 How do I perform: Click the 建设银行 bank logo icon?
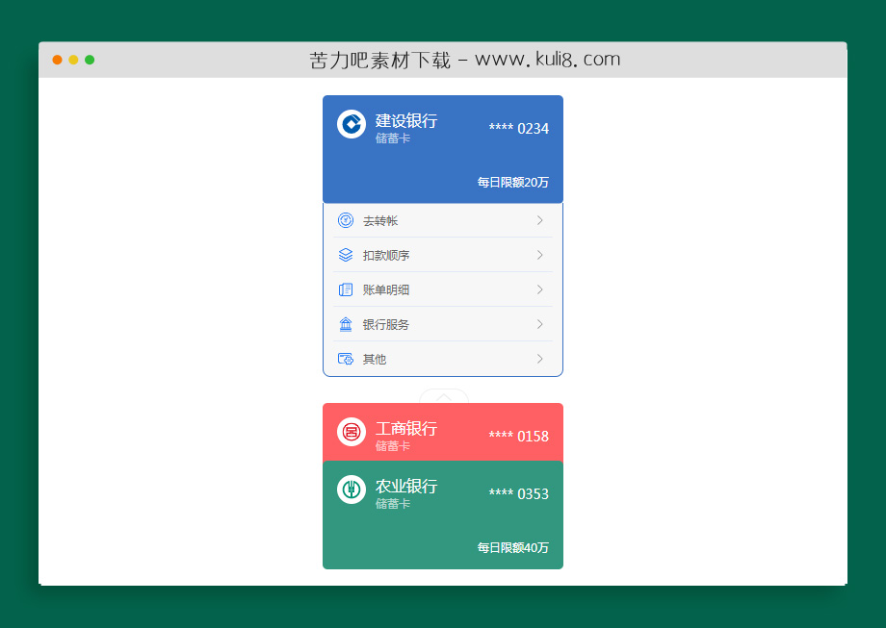click(352, 123)
